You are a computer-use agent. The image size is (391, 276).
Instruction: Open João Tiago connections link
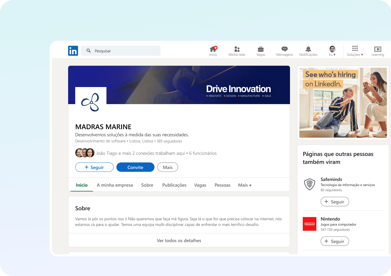(140, 153)
